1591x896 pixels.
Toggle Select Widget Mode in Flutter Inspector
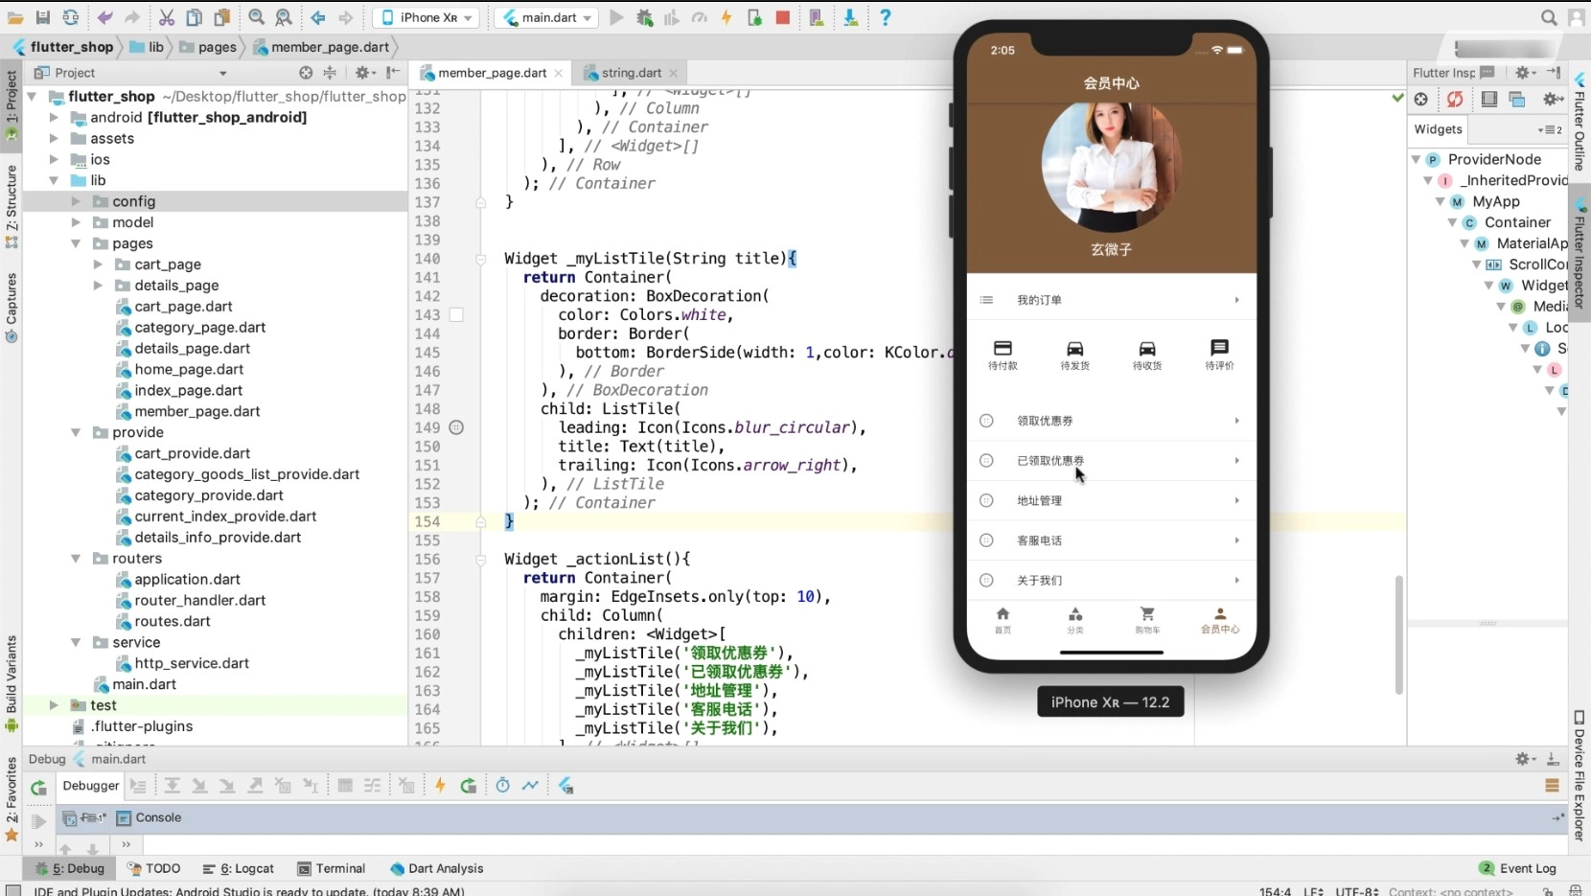(1421, 100)
